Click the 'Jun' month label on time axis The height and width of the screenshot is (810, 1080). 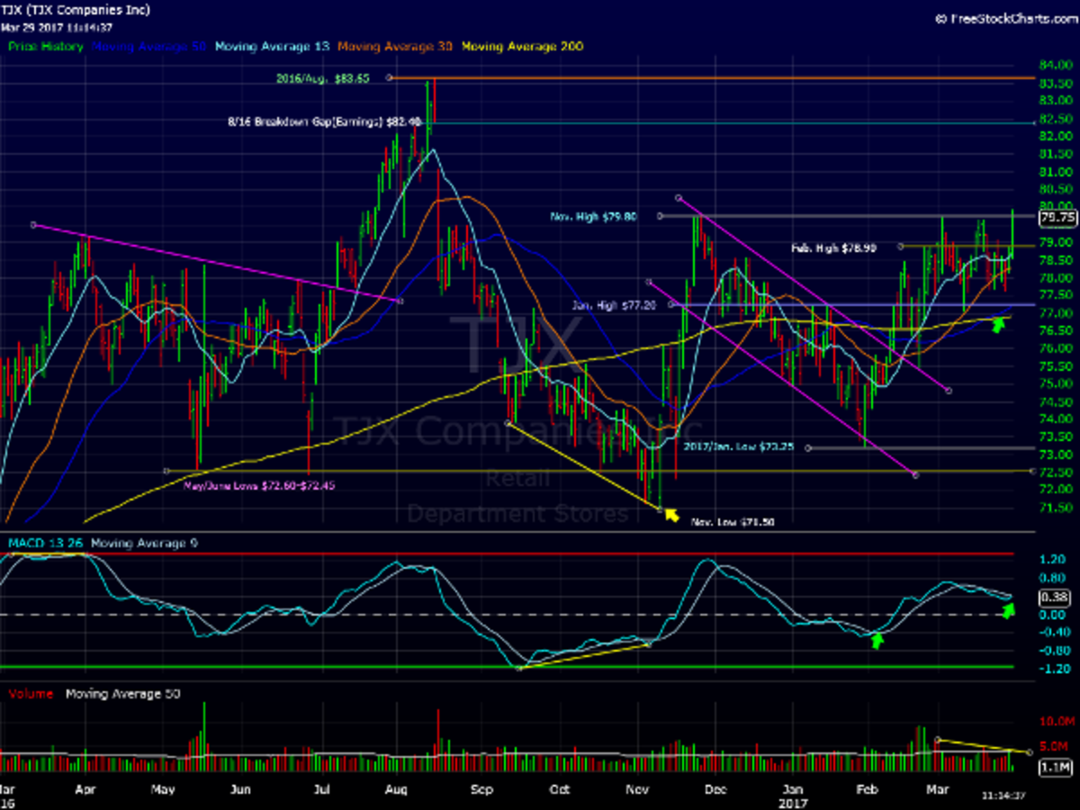point(239,790)
